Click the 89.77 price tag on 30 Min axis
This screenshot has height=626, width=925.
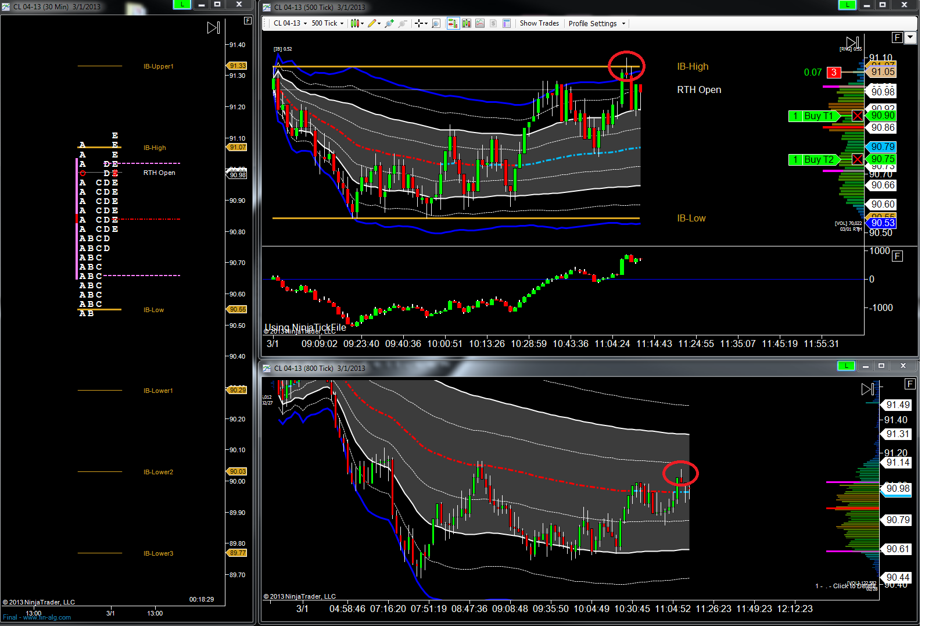[237, 553]
